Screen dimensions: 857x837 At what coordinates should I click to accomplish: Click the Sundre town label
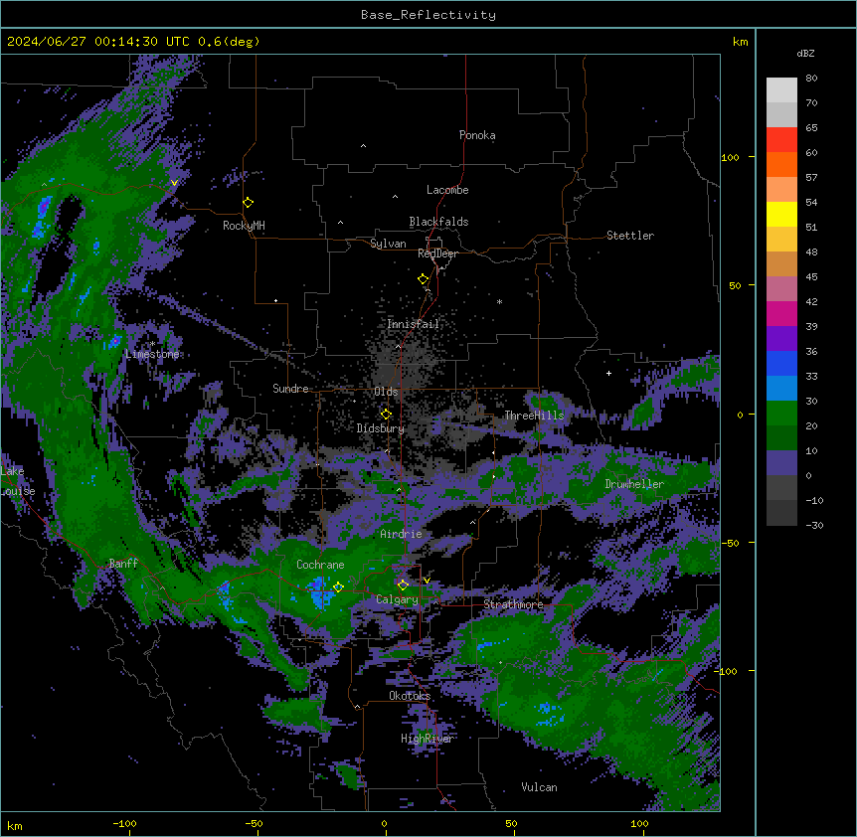[290, 389]
